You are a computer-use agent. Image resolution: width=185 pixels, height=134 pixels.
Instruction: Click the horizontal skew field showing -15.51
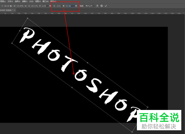pos(59,6)
